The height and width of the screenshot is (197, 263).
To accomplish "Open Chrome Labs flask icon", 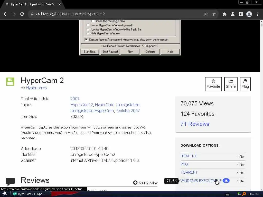I will tap(232, 14).
